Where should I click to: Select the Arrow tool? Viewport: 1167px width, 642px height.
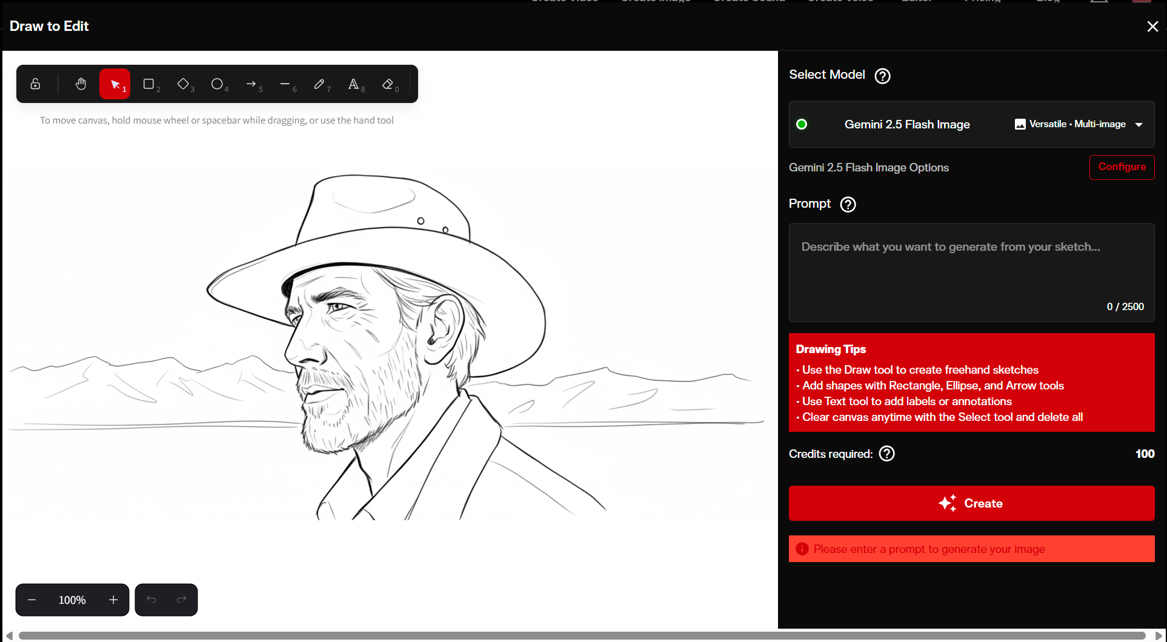252,84
